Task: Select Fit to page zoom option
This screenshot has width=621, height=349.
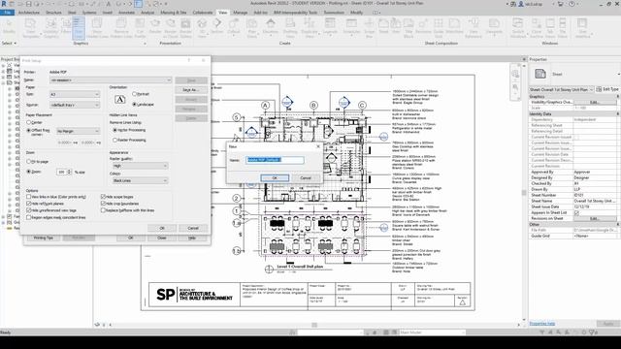Action: 28,162
